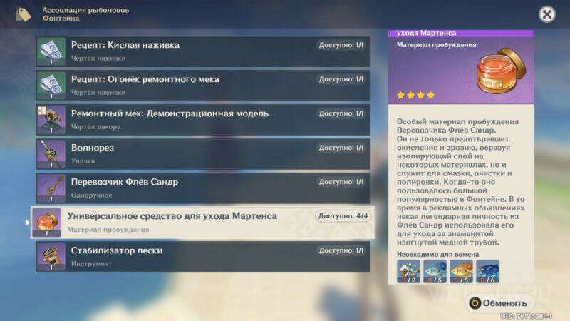Click the Инструмент subtitle

click(91, 264)
